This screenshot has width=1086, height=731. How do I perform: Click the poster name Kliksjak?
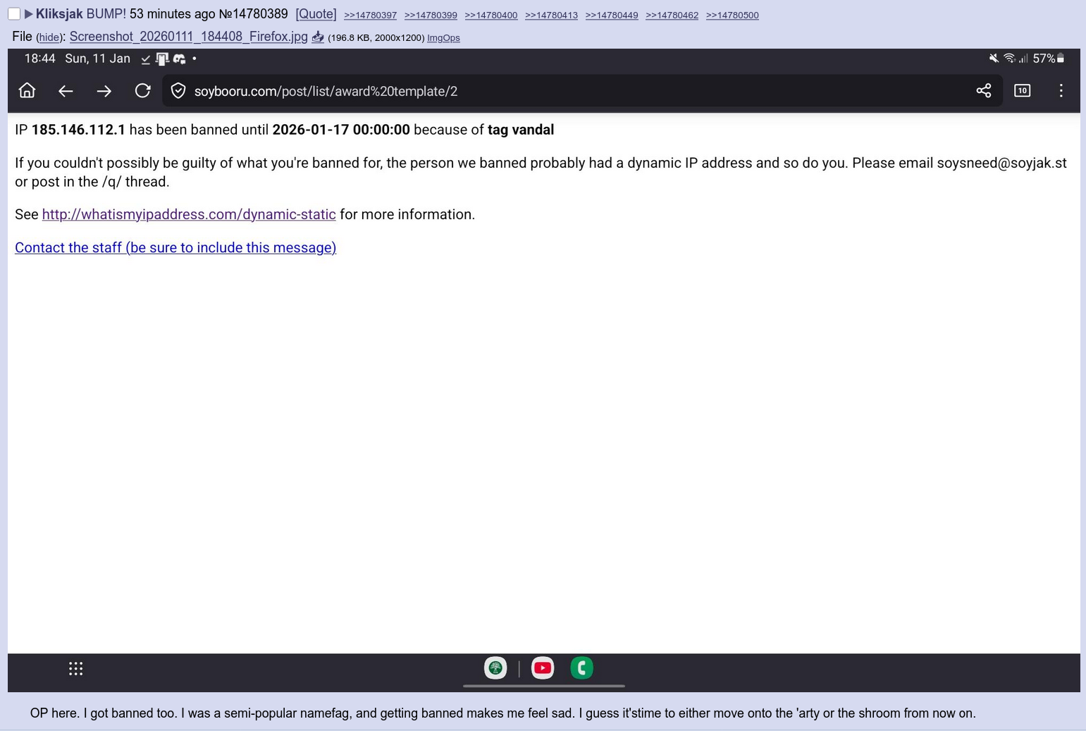[x=59, y=14]
